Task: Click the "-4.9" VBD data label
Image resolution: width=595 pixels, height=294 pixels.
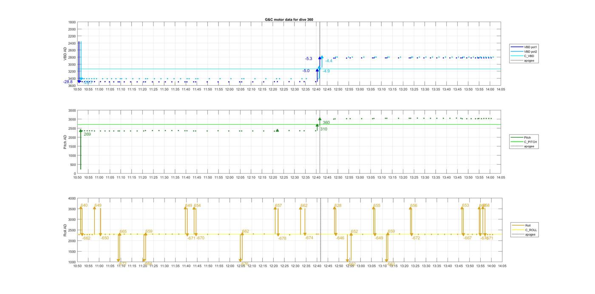Action: pyautogui.click(x=326, y=71)
